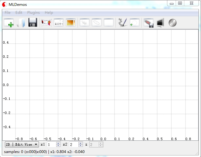This screenshot has height=157, width=201.
Task: Click the add-samples dotted circle icon
Action: coord(135,22)
